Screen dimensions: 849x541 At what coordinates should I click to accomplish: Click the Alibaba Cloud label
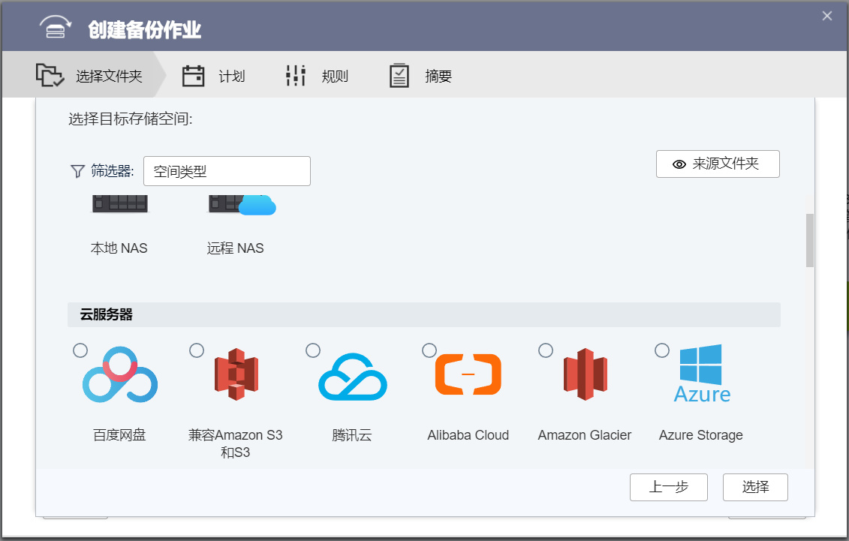tap(468, 435)
